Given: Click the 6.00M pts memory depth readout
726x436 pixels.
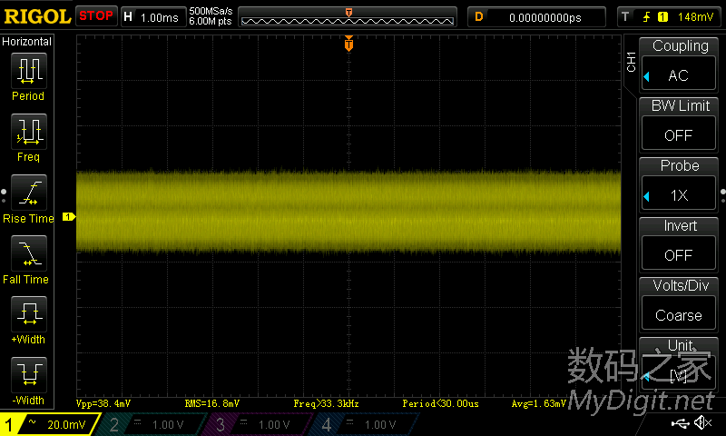Looking at the screenshot, I should (x=211, y=21).
